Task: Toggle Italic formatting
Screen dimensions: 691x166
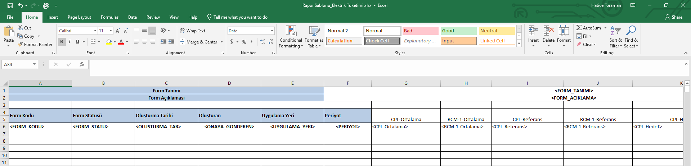Action: pos(69,42)
